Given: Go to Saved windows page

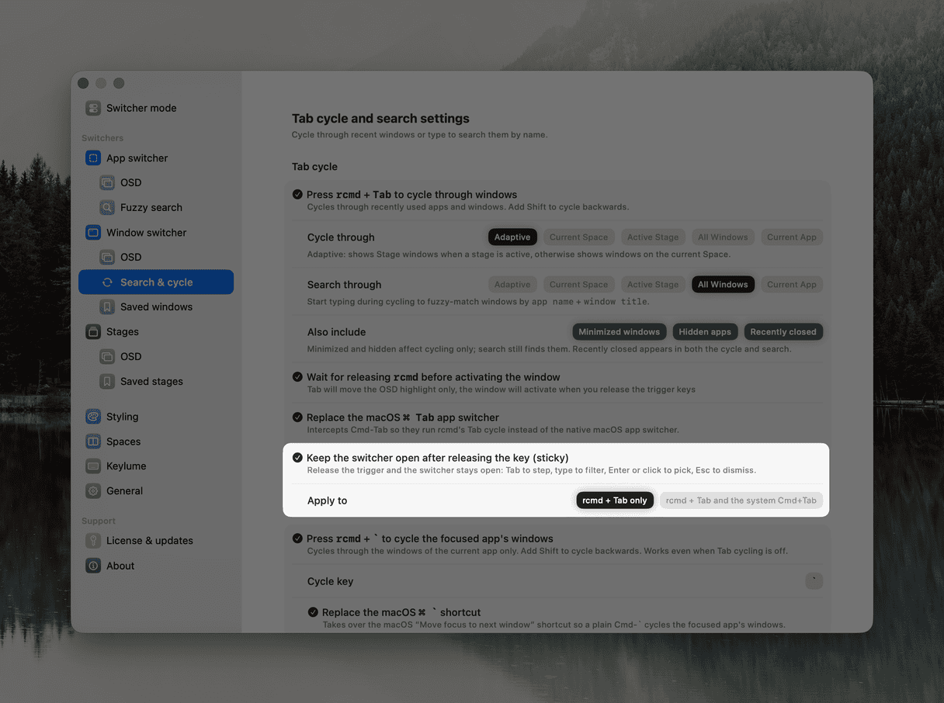Looking at the screenshot, I should pyautogui.click(x=156, y=307).
